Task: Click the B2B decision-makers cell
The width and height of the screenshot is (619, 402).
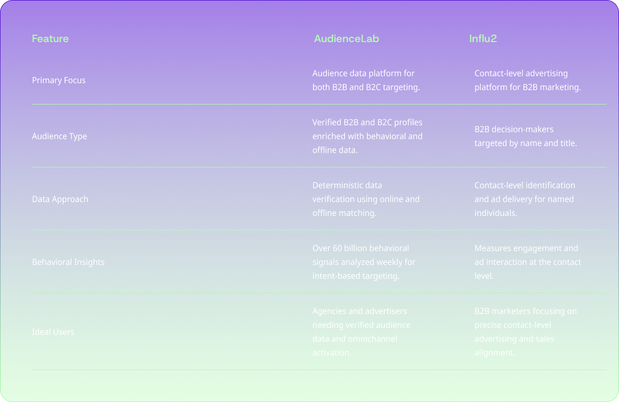Action: [x=525, y=136]
